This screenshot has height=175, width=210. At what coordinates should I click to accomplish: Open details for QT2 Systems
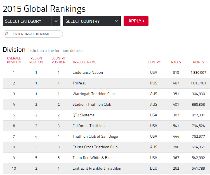point(106,115)
